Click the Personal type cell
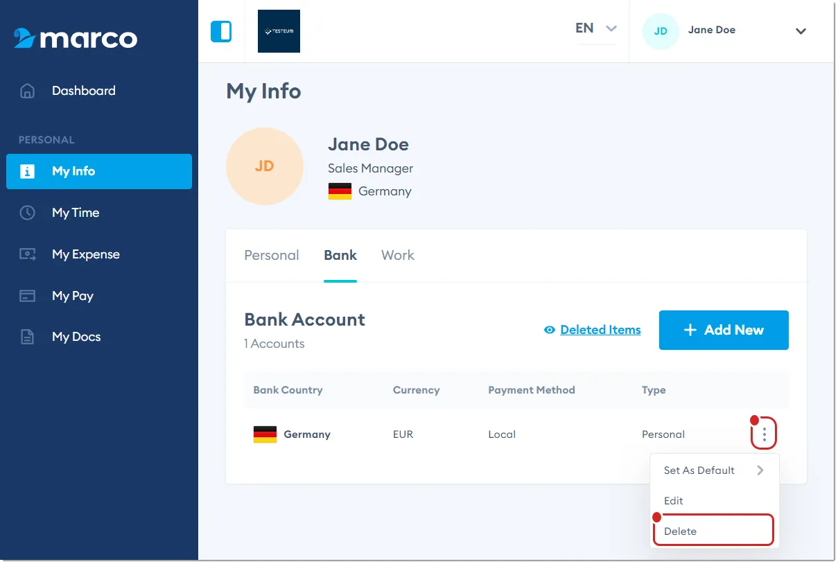 [663, 434]
